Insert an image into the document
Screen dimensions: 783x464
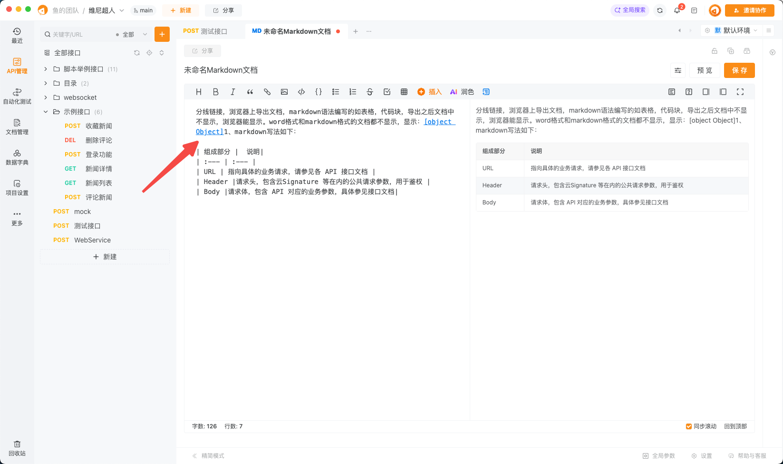pyautogui.click(x=284, y=91)
